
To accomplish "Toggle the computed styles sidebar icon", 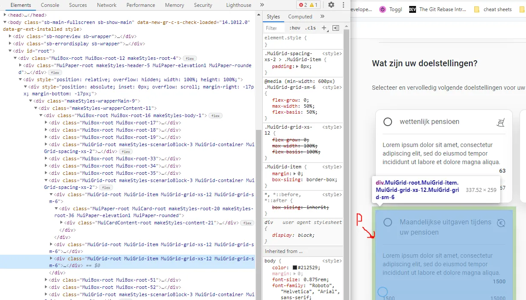I will click(336, 28).
